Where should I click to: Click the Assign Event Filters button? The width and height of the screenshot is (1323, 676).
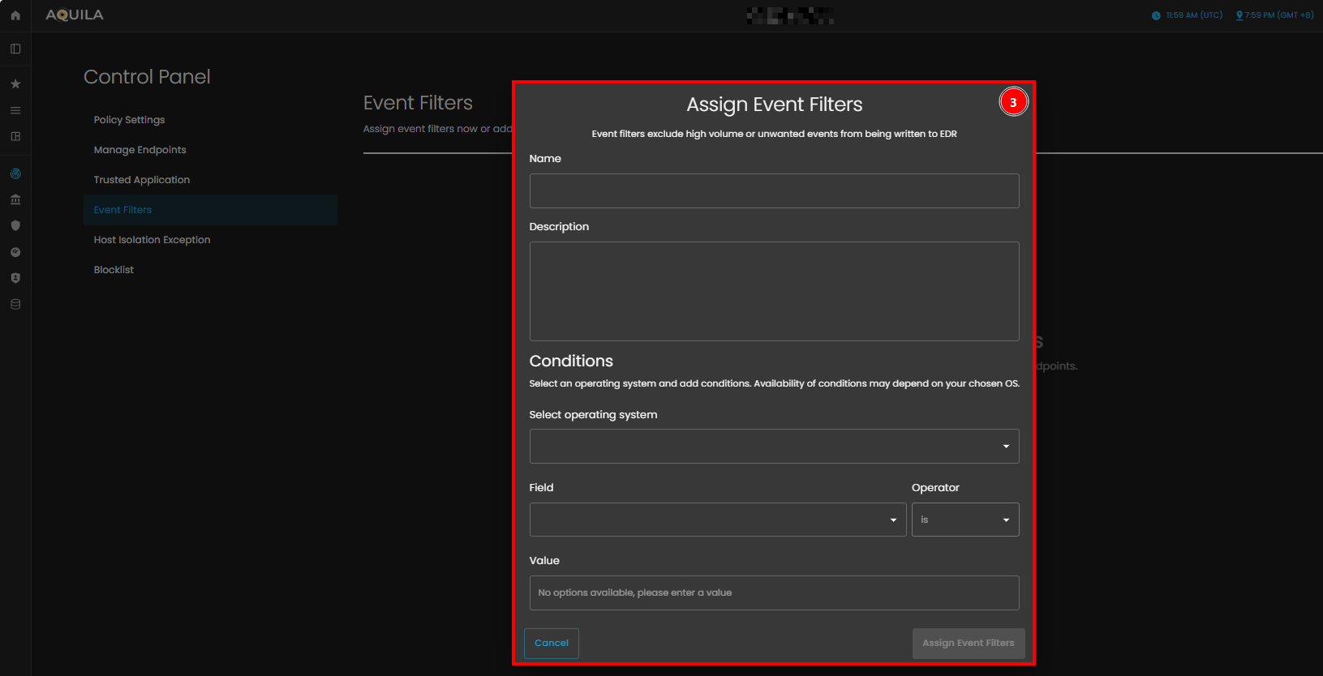pyautogui.click(x=968, y=643)
